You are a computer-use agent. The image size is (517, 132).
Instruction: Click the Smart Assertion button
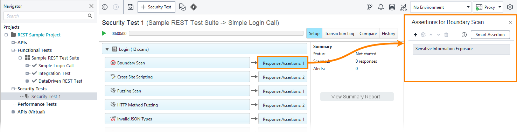(490, 35)
